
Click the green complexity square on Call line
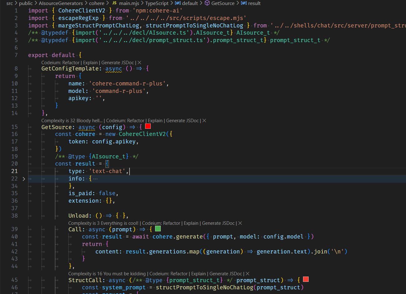pyautogui.click(x=158, y=229)
